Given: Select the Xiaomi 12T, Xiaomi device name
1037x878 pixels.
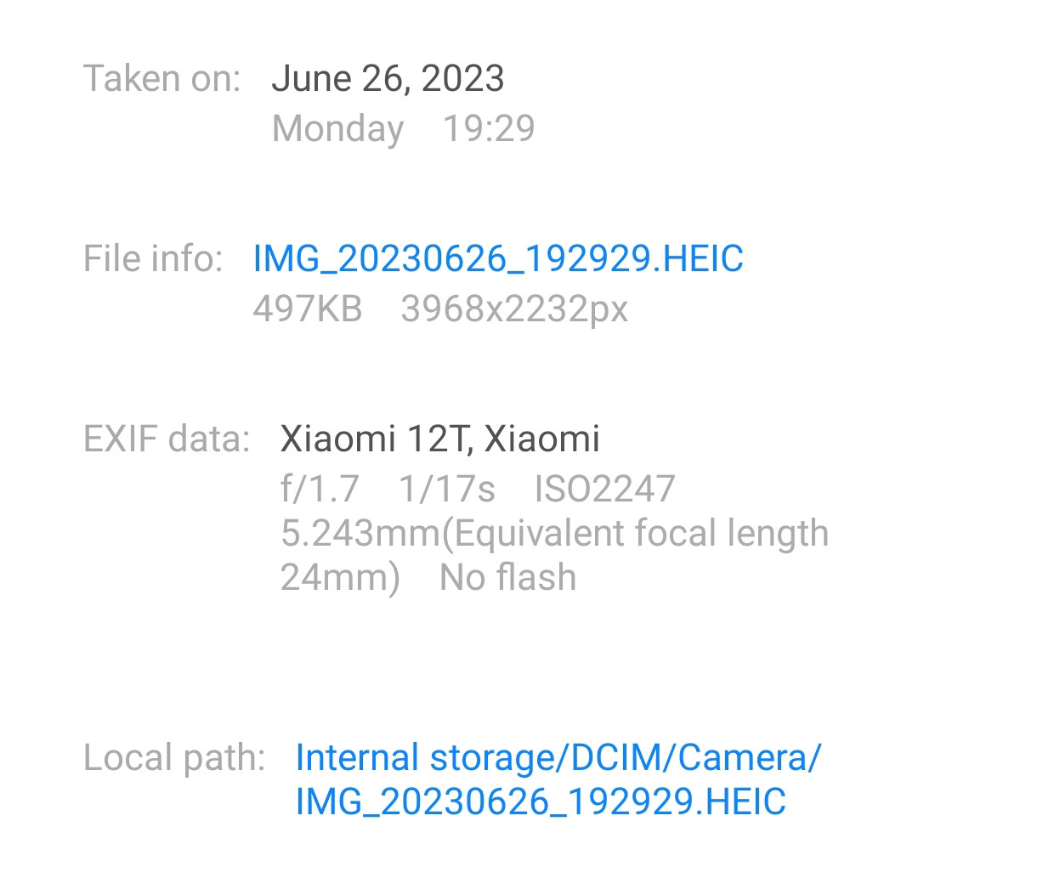Looking at the screenshot, I should [439, 439].
